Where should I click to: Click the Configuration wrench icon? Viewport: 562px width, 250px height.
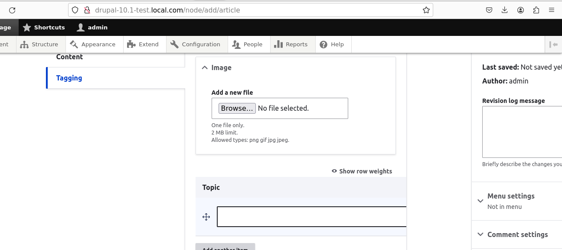point(174,44)
